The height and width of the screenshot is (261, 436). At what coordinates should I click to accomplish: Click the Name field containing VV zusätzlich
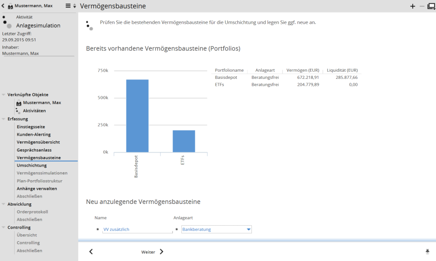click(138, 230)
